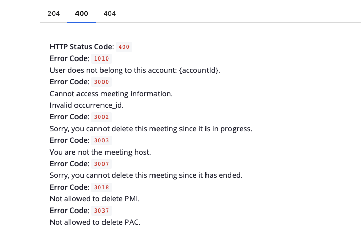Click 'Cannot access meeting information' text
361x240 pixels.
click(111, 94)
